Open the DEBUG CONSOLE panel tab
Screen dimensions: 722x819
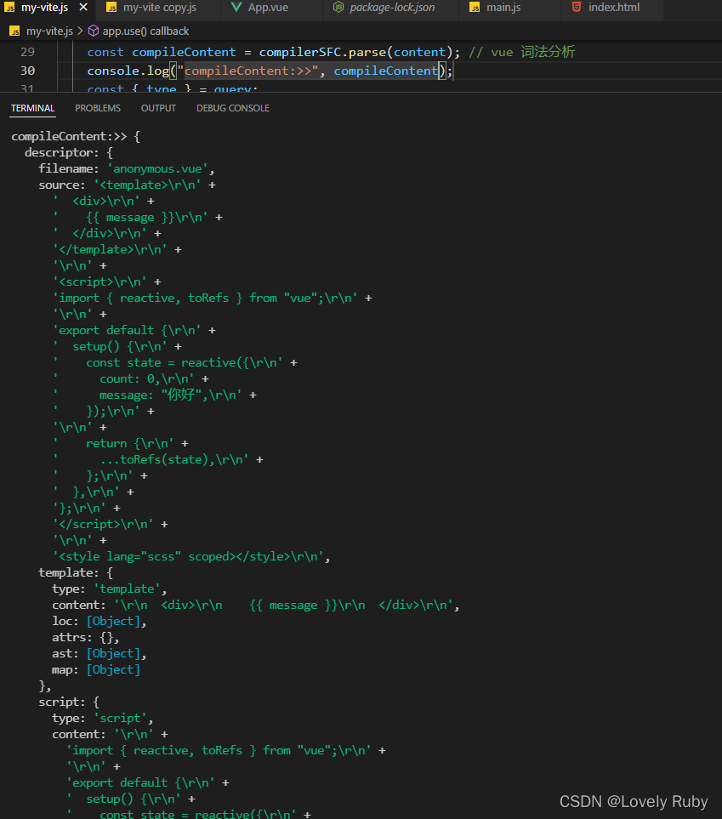(x=233, y=108)
